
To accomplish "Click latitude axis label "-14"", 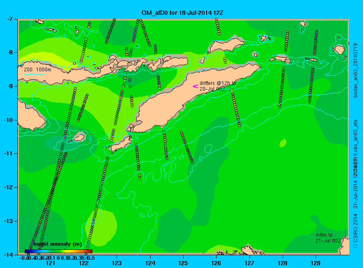I will 9,255.
